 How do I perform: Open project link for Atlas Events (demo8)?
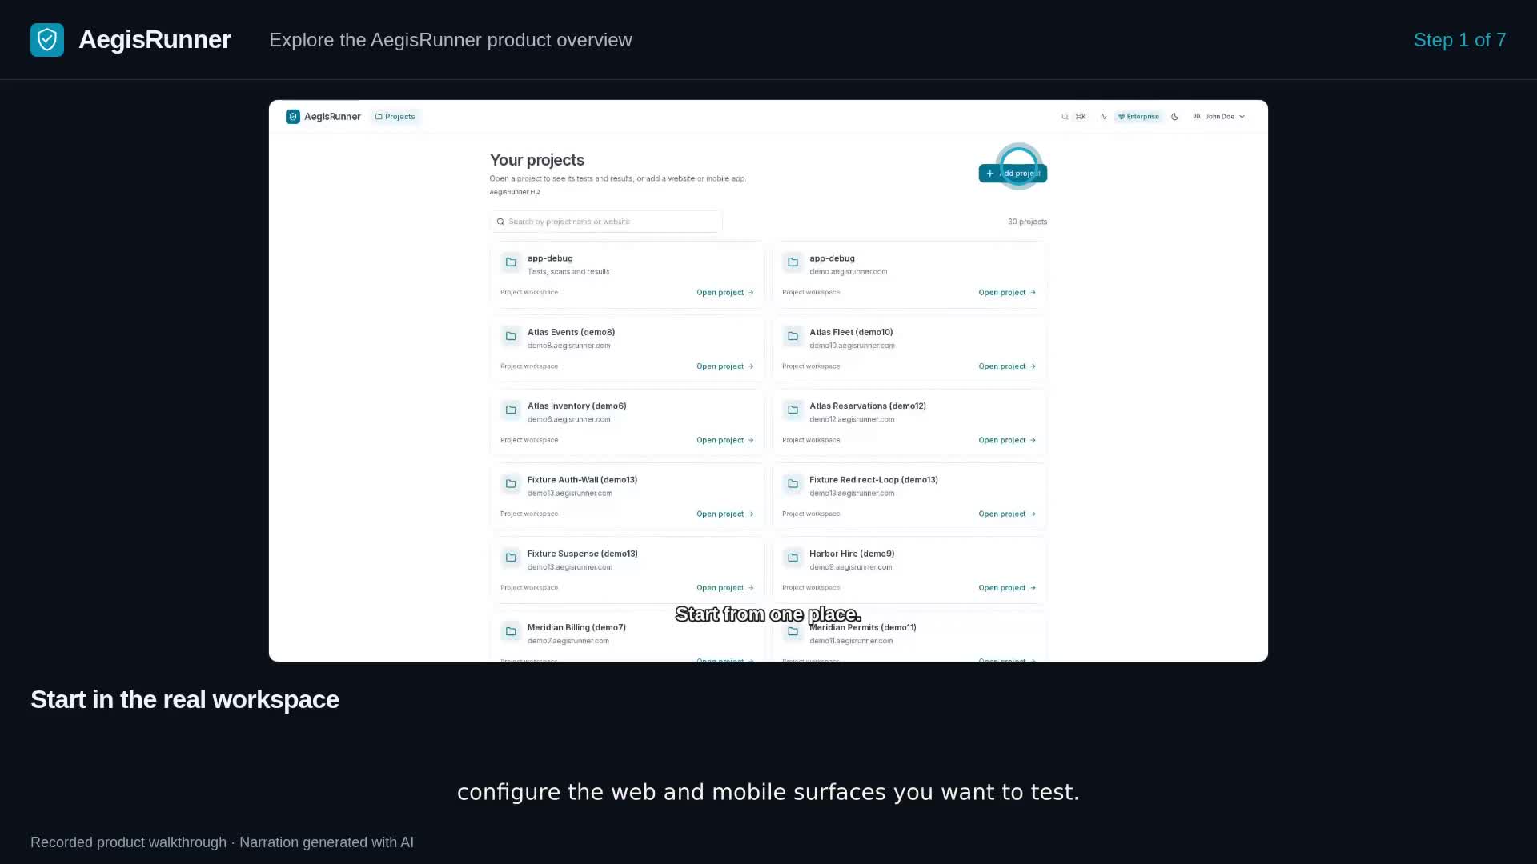point(725,366)
